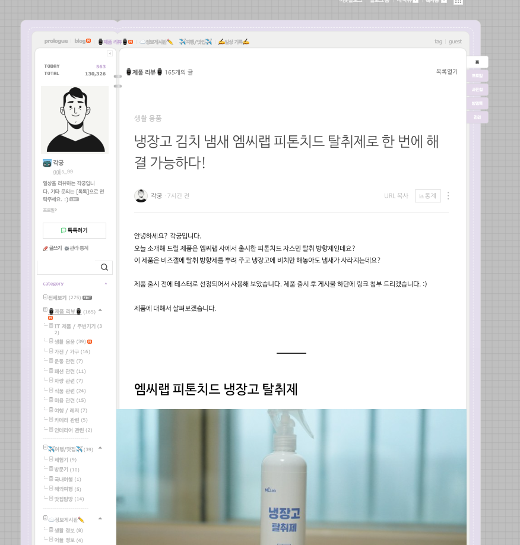The width and height of the screenshot is (520, 545).
Task: Collapse the 여행/맛집 (39) category tree
Action: (x=100, y=448)
